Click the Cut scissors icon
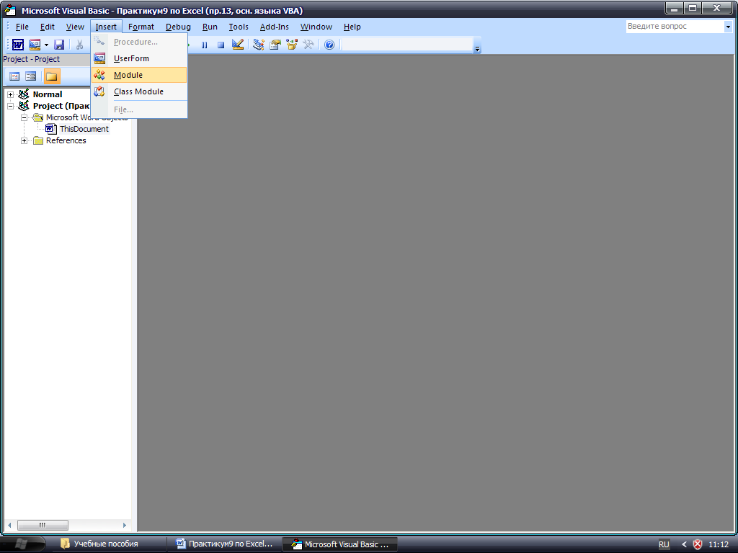738x553 pixels. [x=79, y=45]
